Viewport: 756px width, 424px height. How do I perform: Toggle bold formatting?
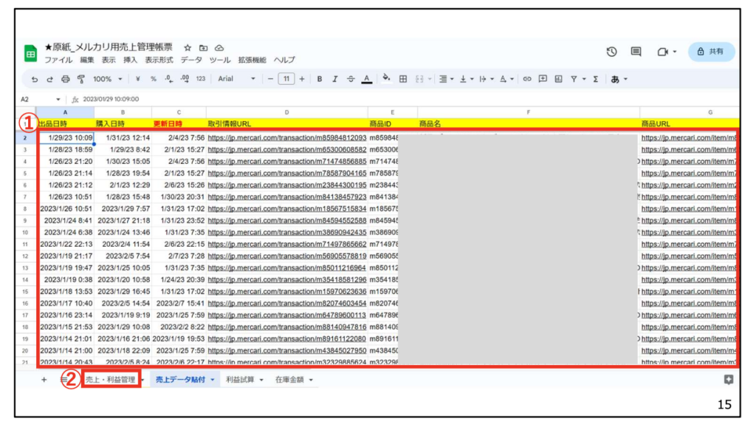click(320, 79)
